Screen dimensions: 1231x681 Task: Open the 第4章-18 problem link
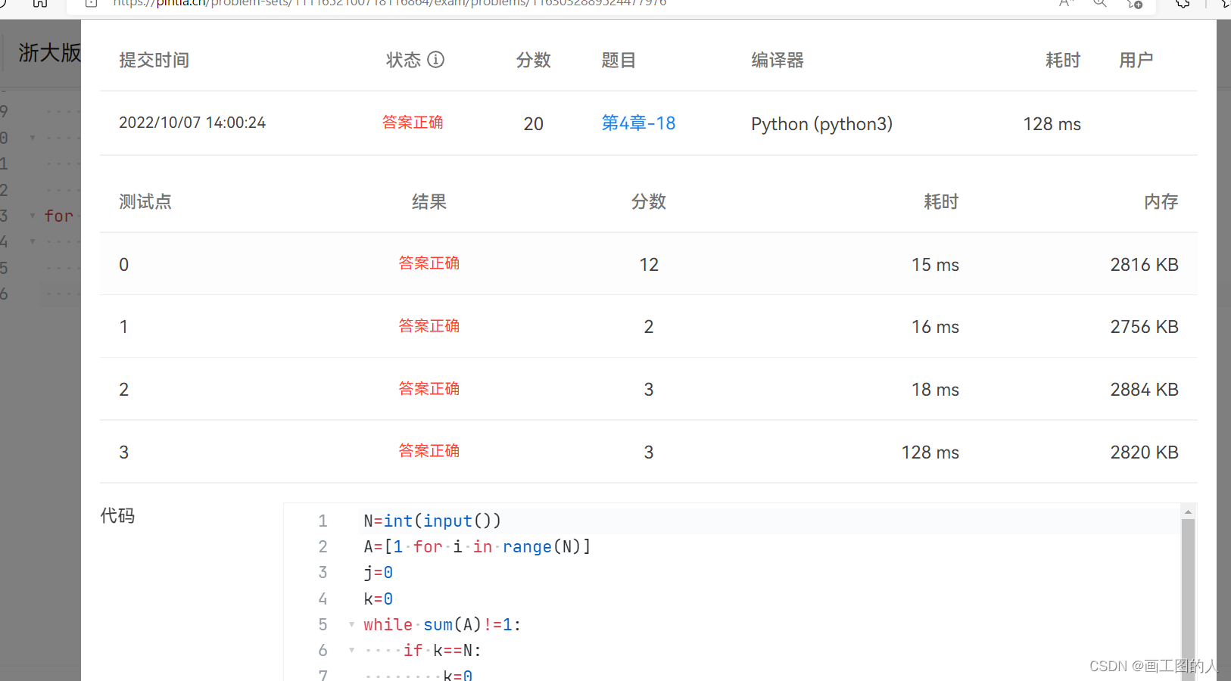(x=638, y=123)
